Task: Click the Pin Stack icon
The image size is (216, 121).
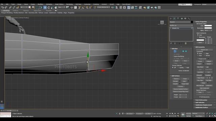Action: click(171, 43)
